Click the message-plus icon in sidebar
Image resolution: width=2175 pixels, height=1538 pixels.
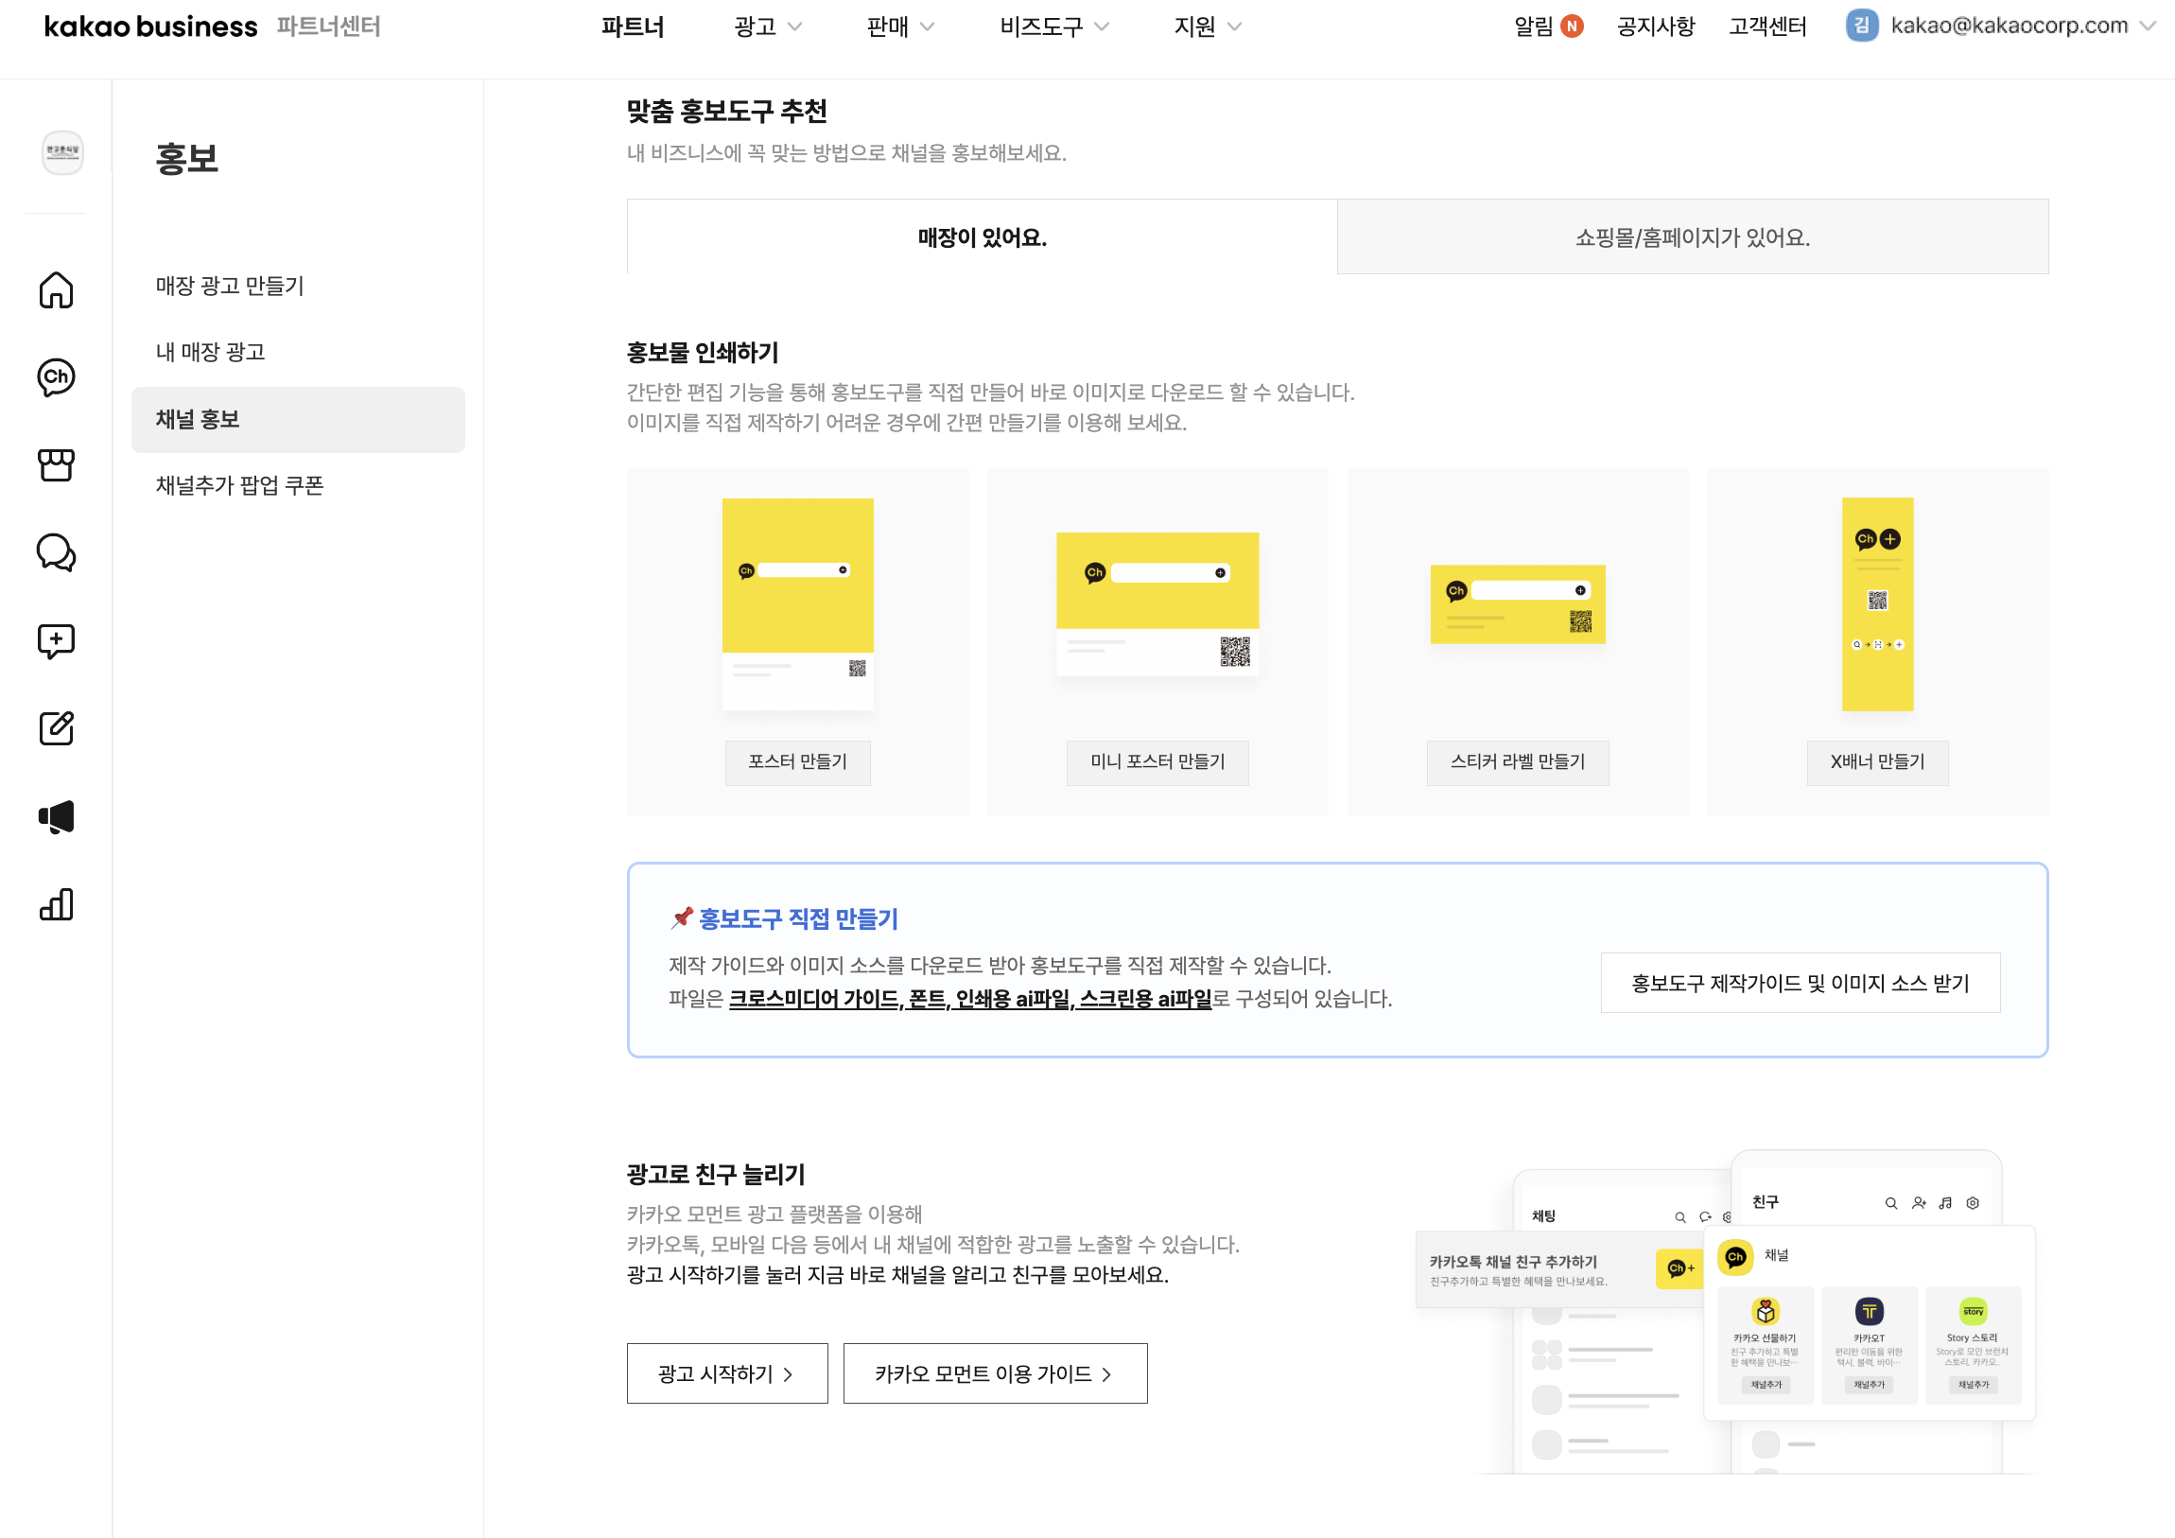point(56,640)
